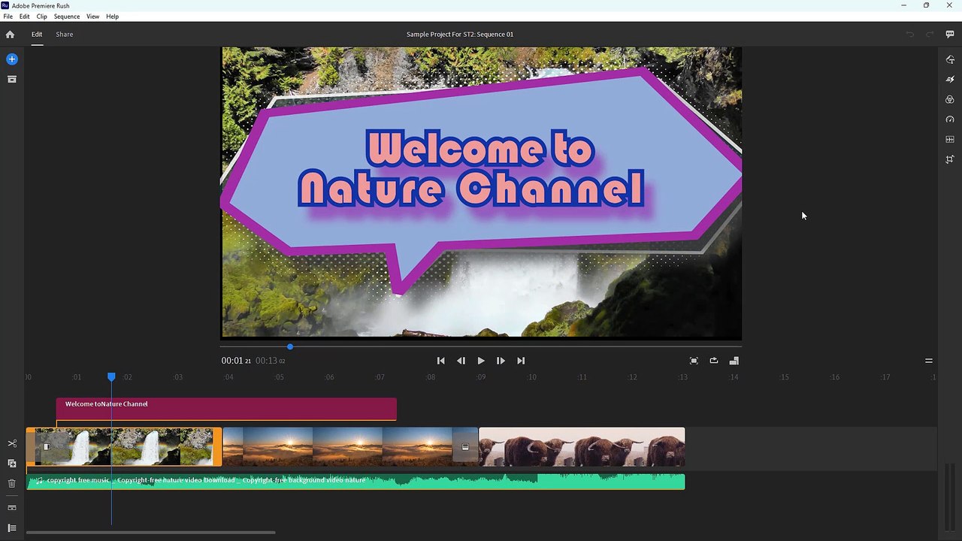
Task: Switch to the Edit workspace tab
Action: [37, 34]
